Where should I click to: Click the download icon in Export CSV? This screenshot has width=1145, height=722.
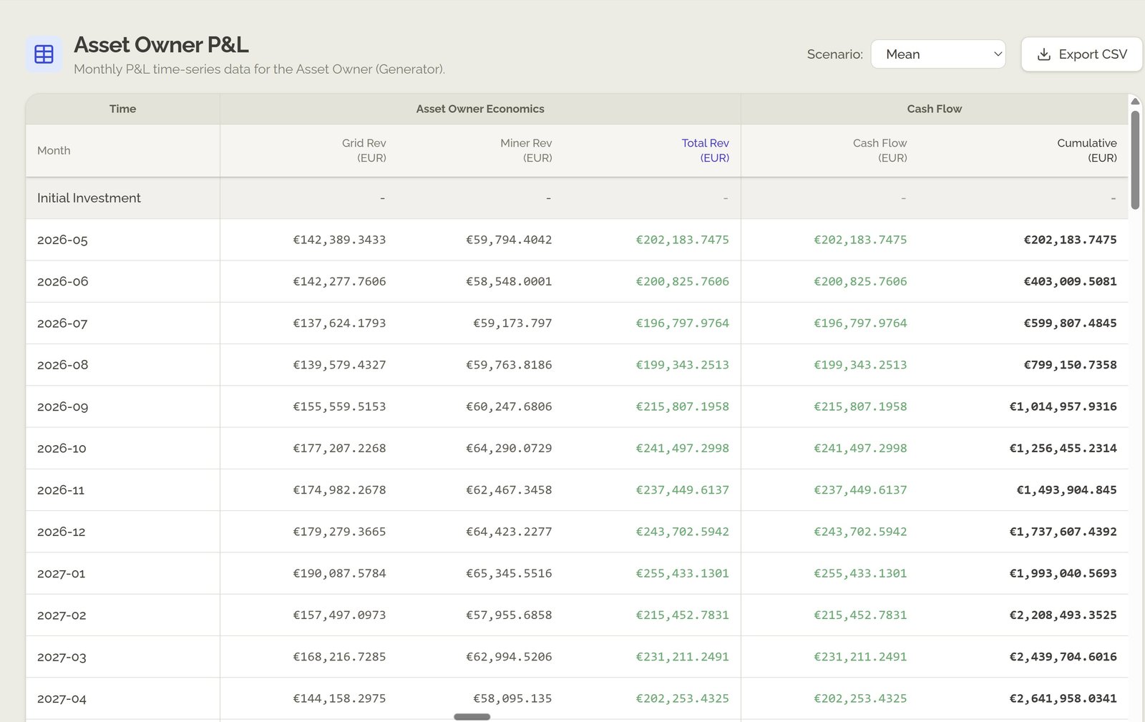pyautogui.click(x=1044, y=54)
